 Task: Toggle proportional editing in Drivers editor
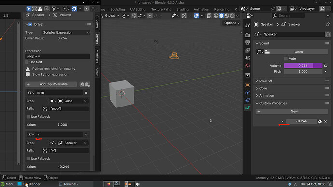click(x=87, y=9)
